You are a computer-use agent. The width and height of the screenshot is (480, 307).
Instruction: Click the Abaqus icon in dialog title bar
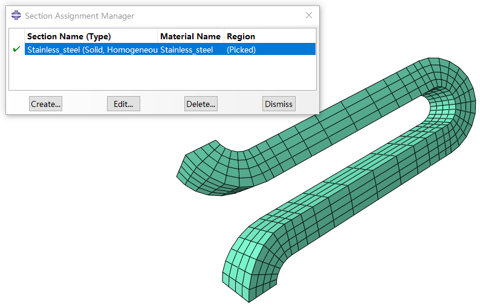16,16
